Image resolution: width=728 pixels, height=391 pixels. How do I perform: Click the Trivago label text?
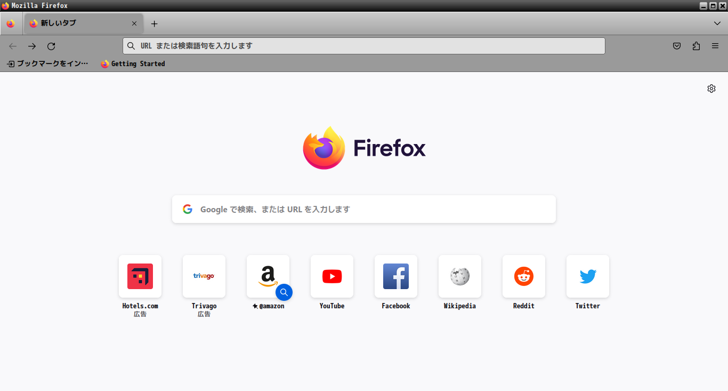click(204, 306)
